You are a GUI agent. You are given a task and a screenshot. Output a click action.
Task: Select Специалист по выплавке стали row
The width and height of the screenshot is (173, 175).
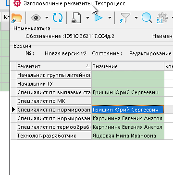coord(54,92)
